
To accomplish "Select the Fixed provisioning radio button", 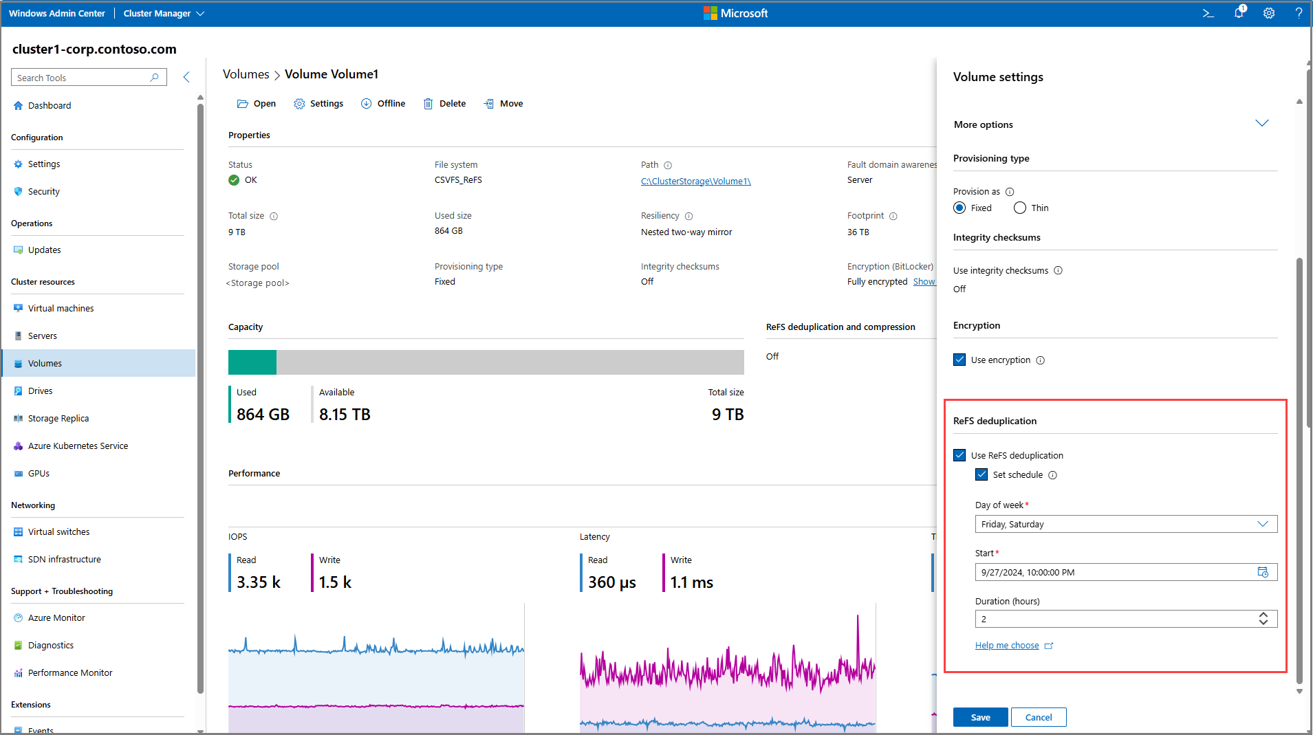I will pos(959,208).
